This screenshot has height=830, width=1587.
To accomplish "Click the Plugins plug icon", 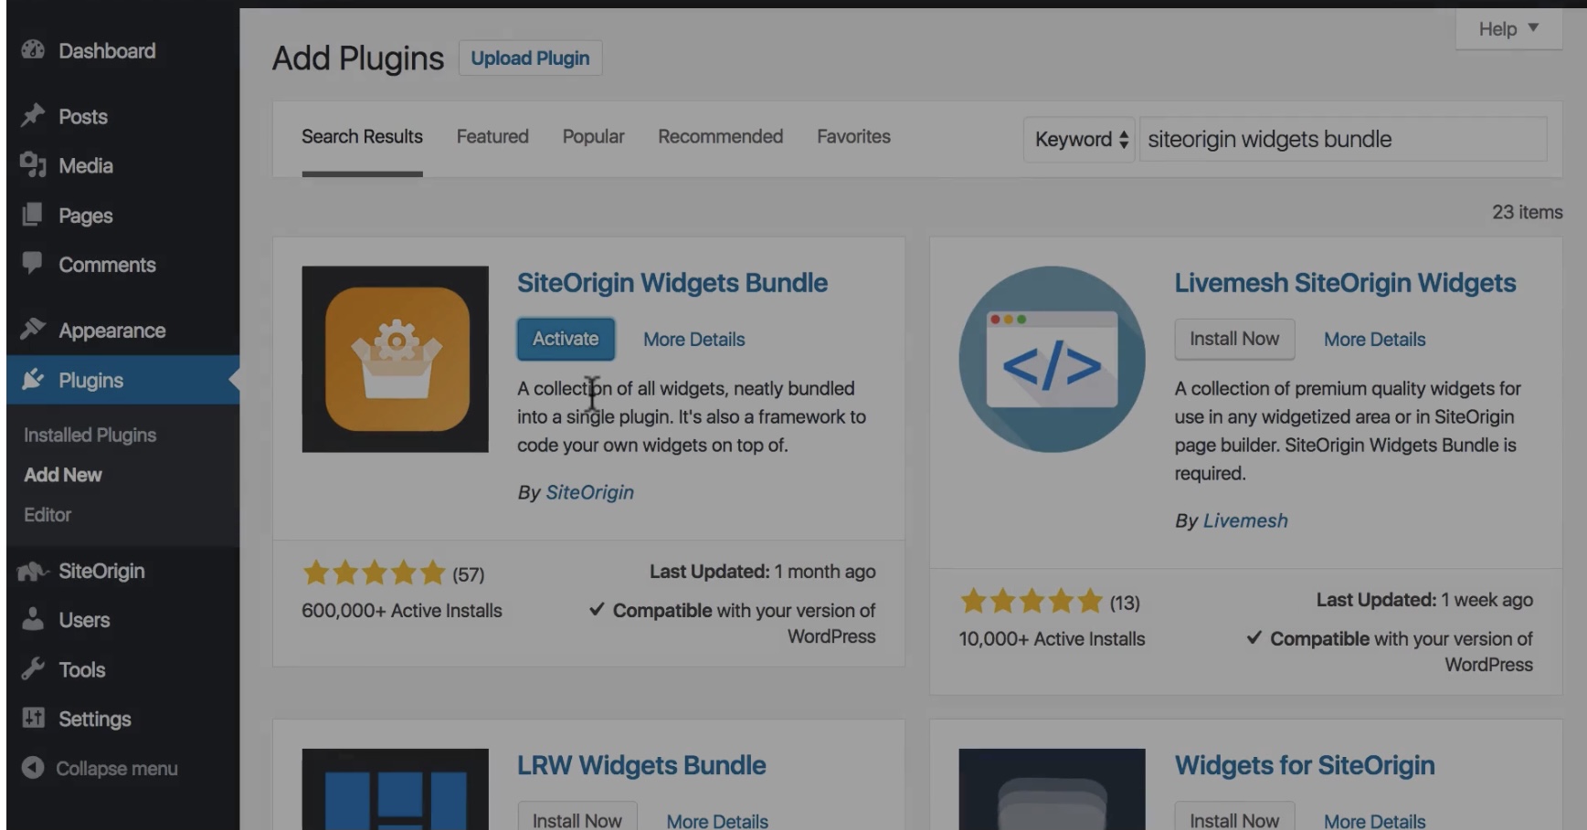I will pyautogui.click(x=33, y=379).
